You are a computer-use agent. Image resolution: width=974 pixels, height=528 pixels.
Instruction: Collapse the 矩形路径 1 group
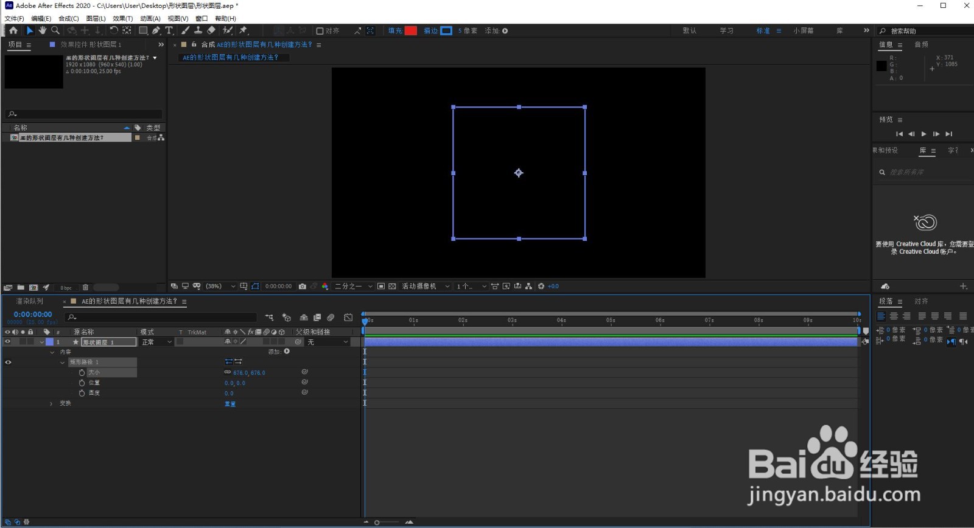(63, 363)
